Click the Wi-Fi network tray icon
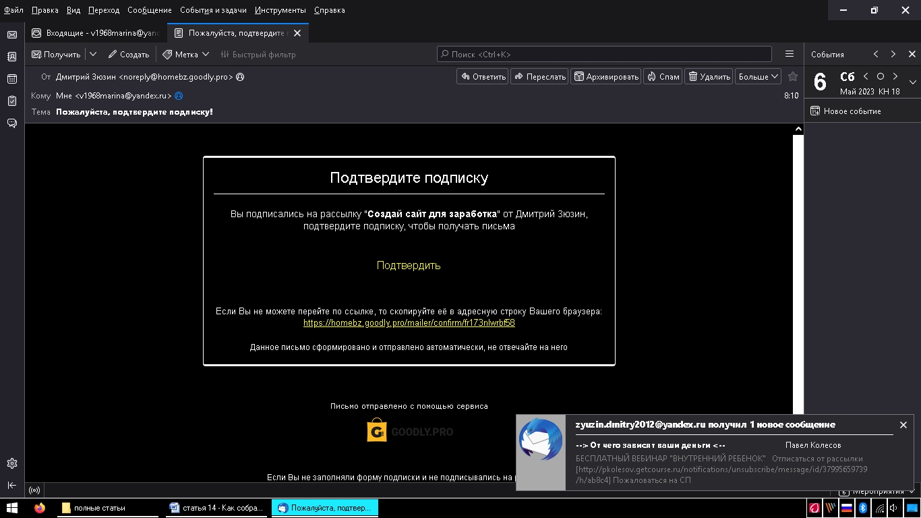The width and height of the screenshot is (921, 518). coord(880,508)
